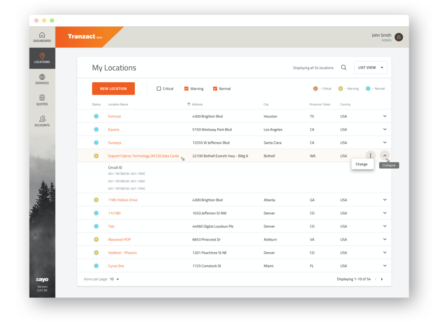Uncheck the Normal filter checkbox
This screenshot has width=448, height=322.
pos(215,89)
